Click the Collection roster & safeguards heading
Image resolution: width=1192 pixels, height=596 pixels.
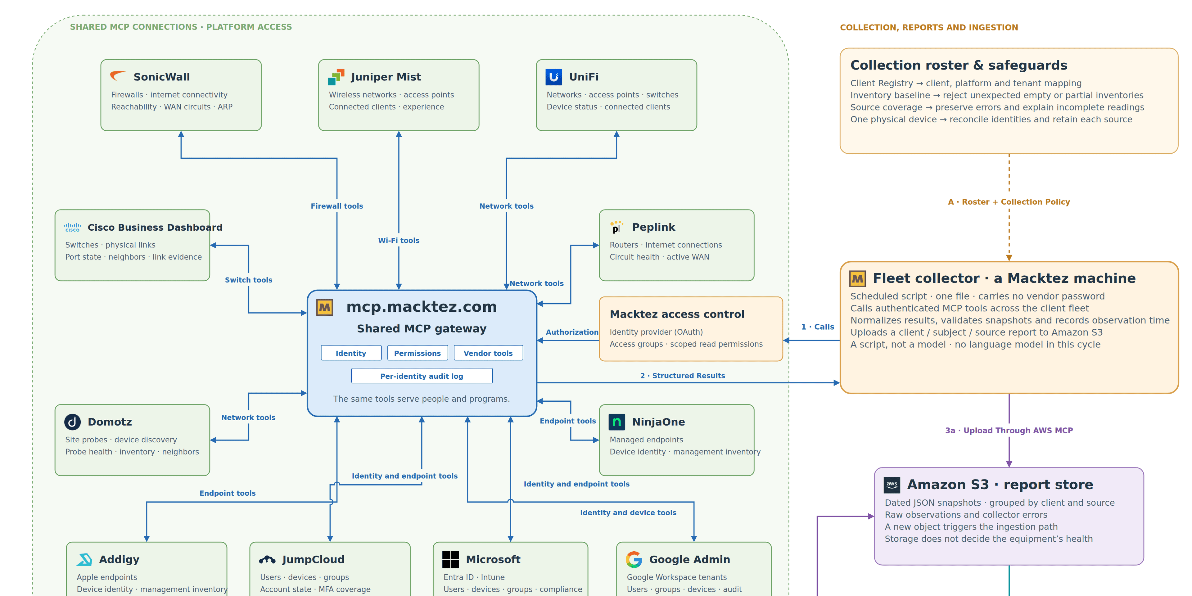(959, 65)
